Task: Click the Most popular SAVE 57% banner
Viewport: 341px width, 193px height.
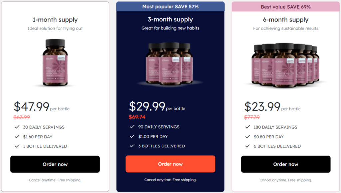Action: pyautogui.click(x=170, y=6)
